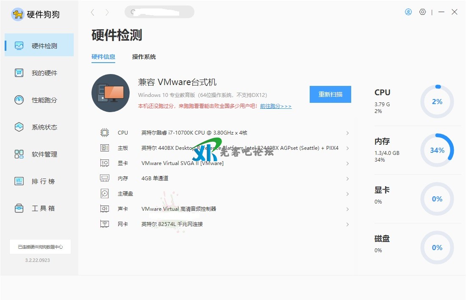Switch to the 操作系统 tab
Screen dimensions: 466x300
144,57
